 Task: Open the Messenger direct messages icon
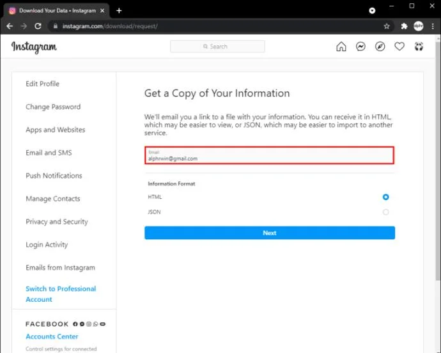(360, 47)
